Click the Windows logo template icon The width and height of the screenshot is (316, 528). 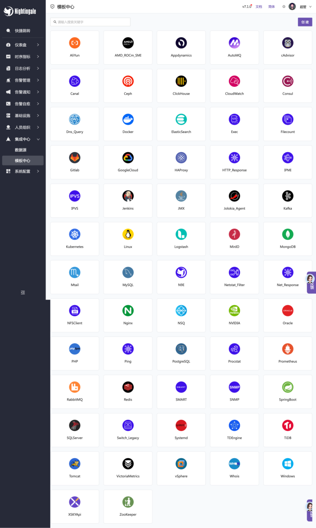288,464
